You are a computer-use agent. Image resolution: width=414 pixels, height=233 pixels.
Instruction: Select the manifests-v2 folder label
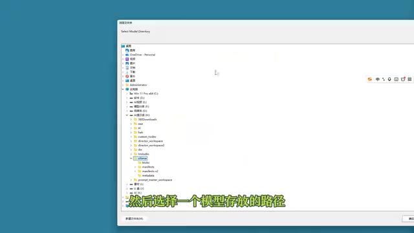point(150,172)
